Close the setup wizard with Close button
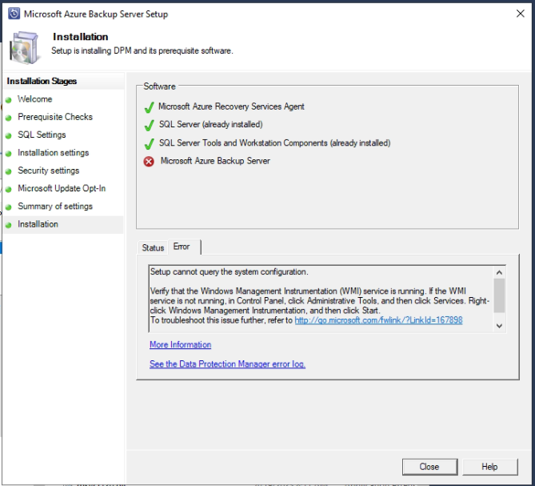Screen dimensions: 535x486 point(429,467)
